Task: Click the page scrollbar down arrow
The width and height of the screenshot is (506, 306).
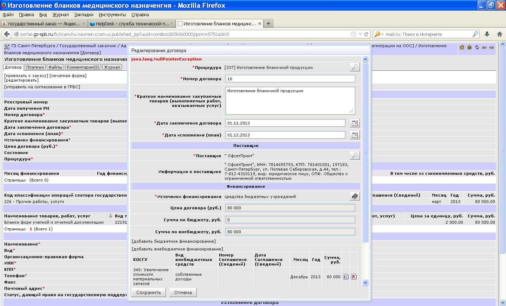Action: tap(502, 302)
